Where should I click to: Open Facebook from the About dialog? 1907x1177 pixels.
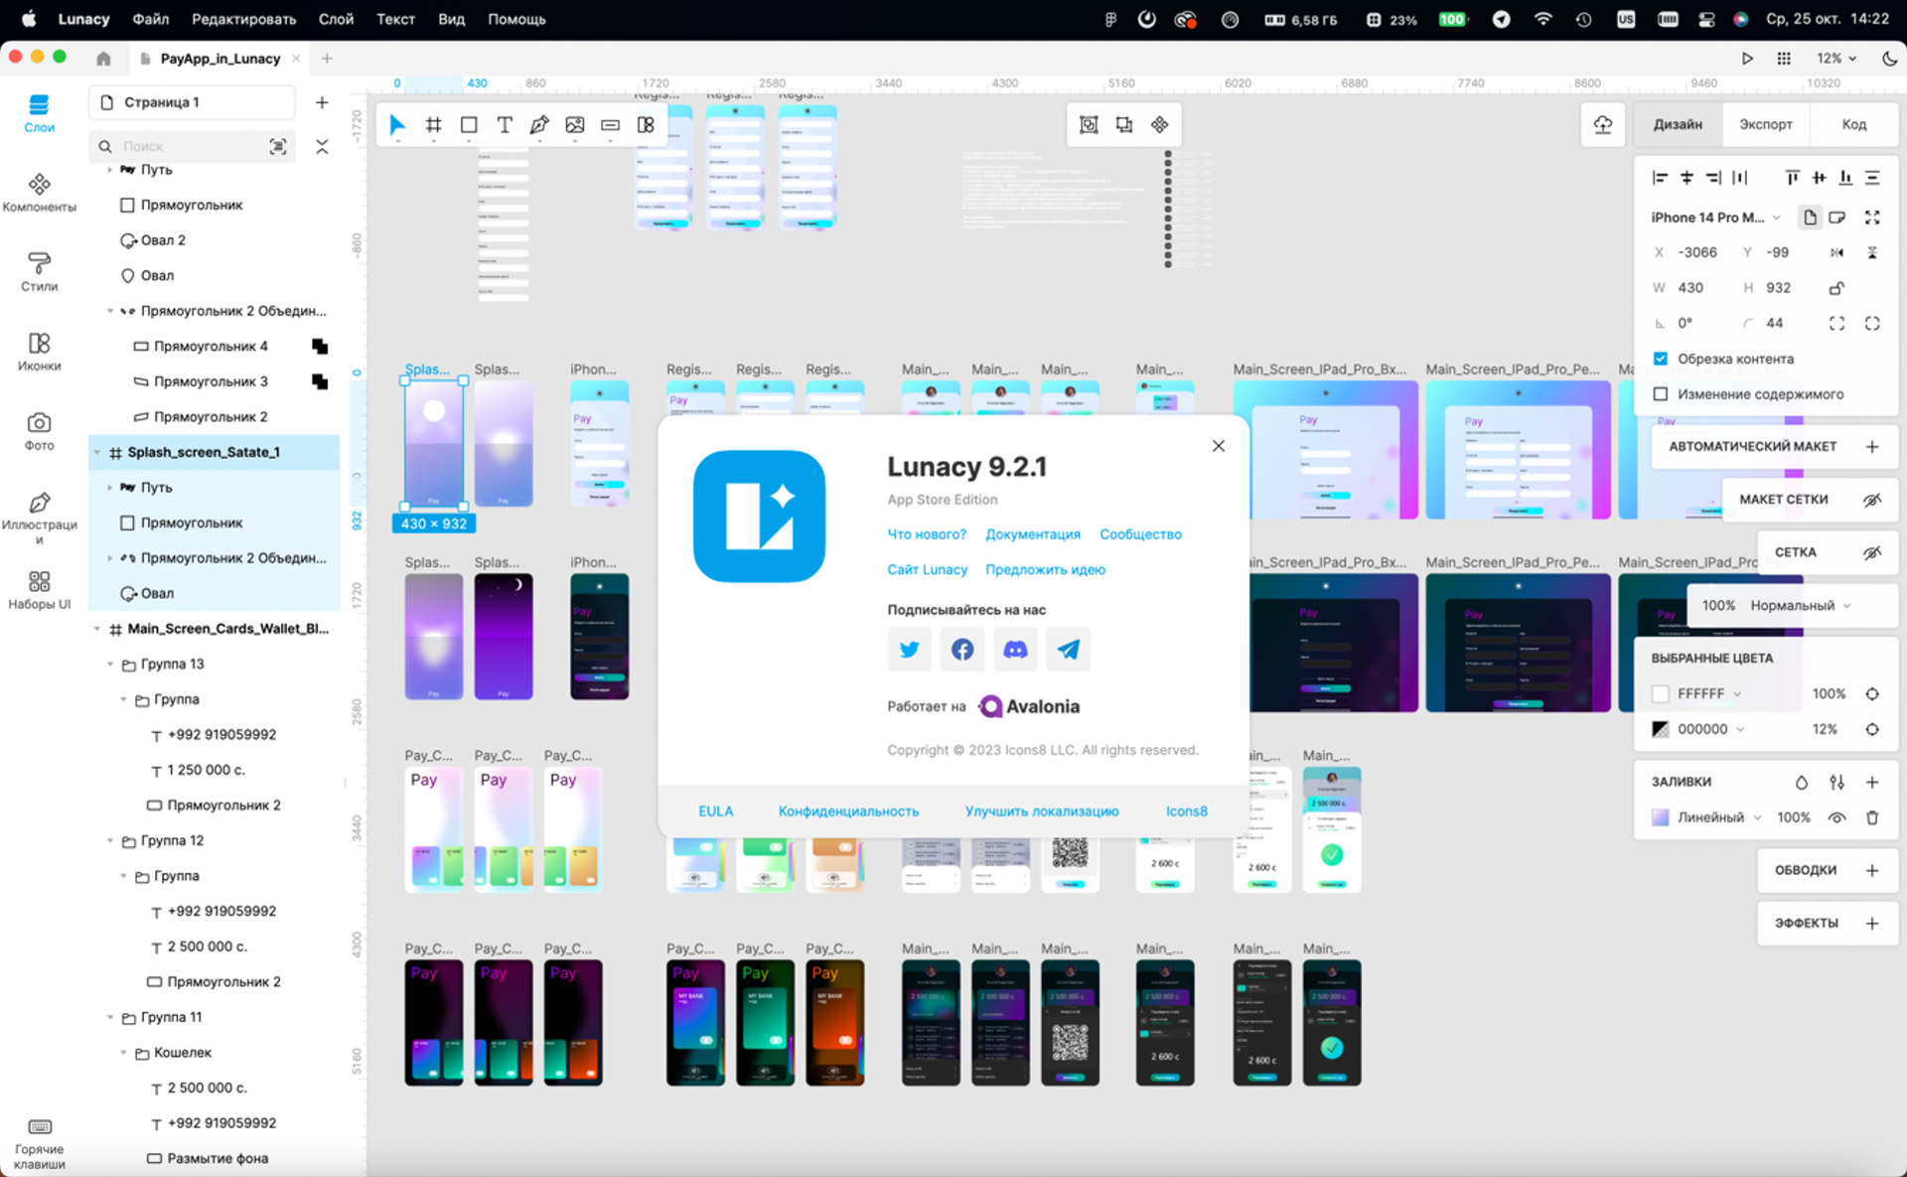coord(961,650)
